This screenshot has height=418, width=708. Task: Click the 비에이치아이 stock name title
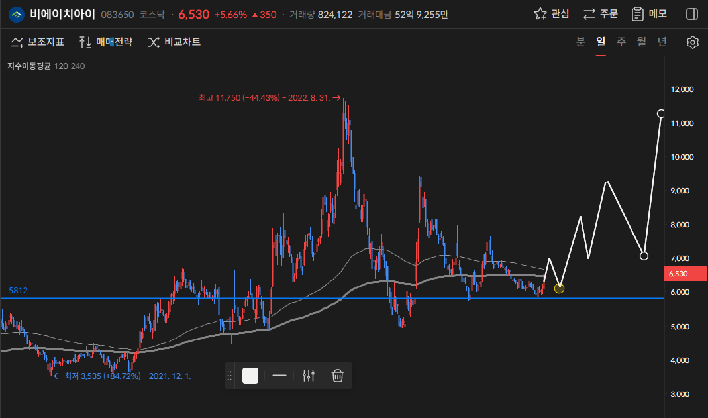[62, 14]
